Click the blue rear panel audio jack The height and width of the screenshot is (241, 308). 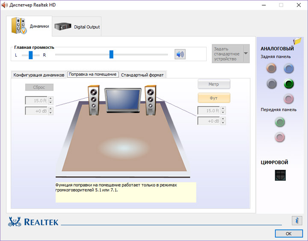289,68
